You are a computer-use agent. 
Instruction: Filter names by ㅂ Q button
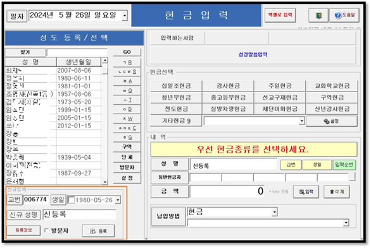point(127,90)
